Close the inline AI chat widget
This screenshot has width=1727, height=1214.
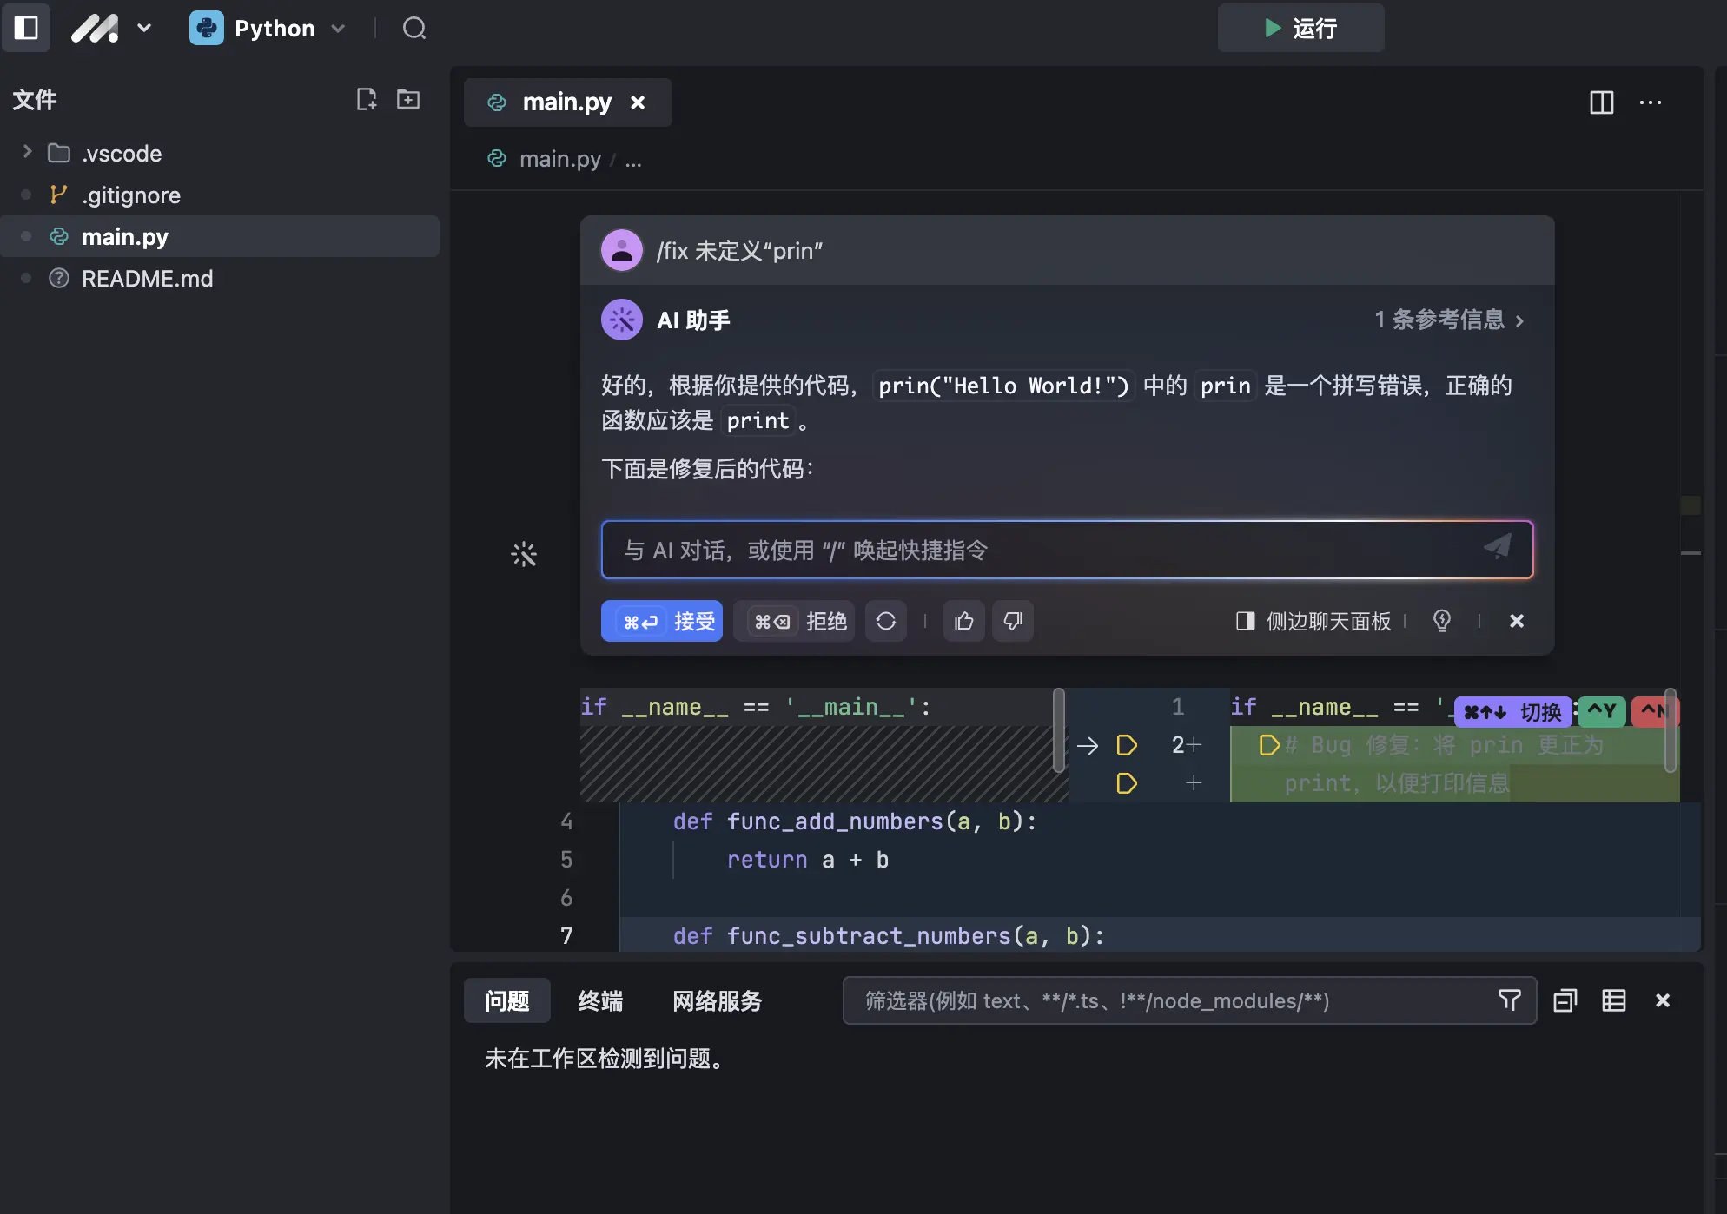click(x=1517, y=621)
